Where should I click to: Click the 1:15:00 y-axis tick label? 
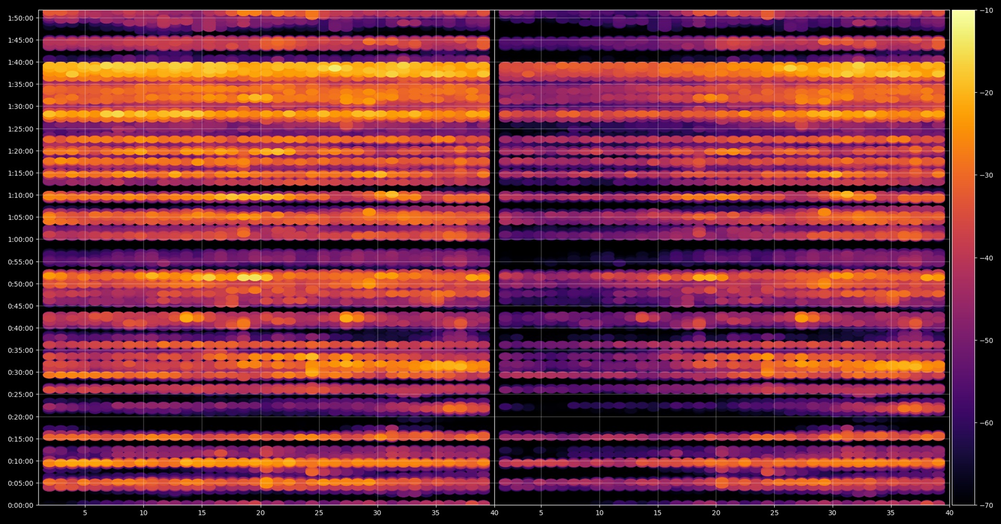(x=20, y=173)
